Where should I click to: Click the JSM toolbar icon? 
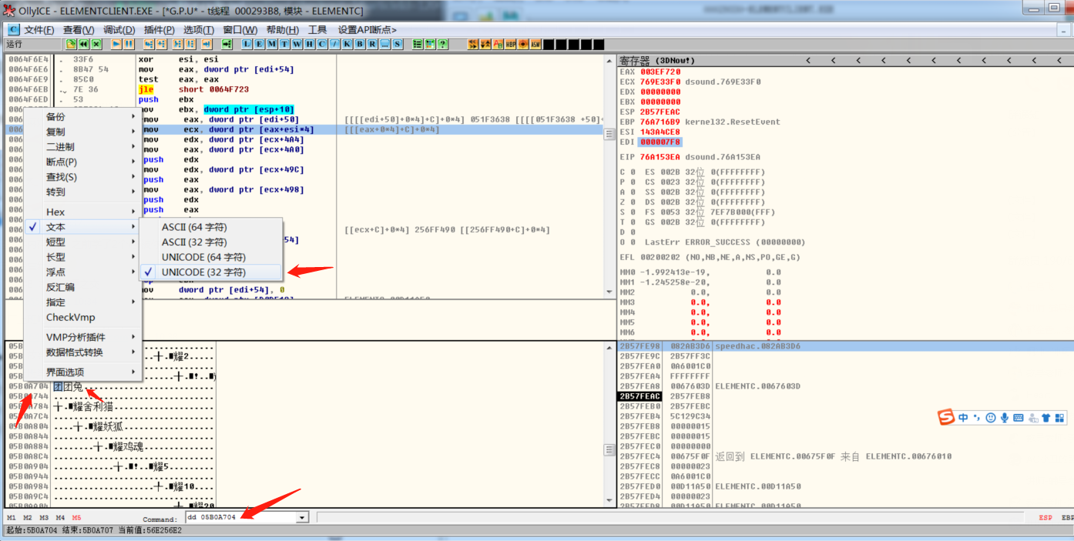pyautogui.click(x=535, y=44)
